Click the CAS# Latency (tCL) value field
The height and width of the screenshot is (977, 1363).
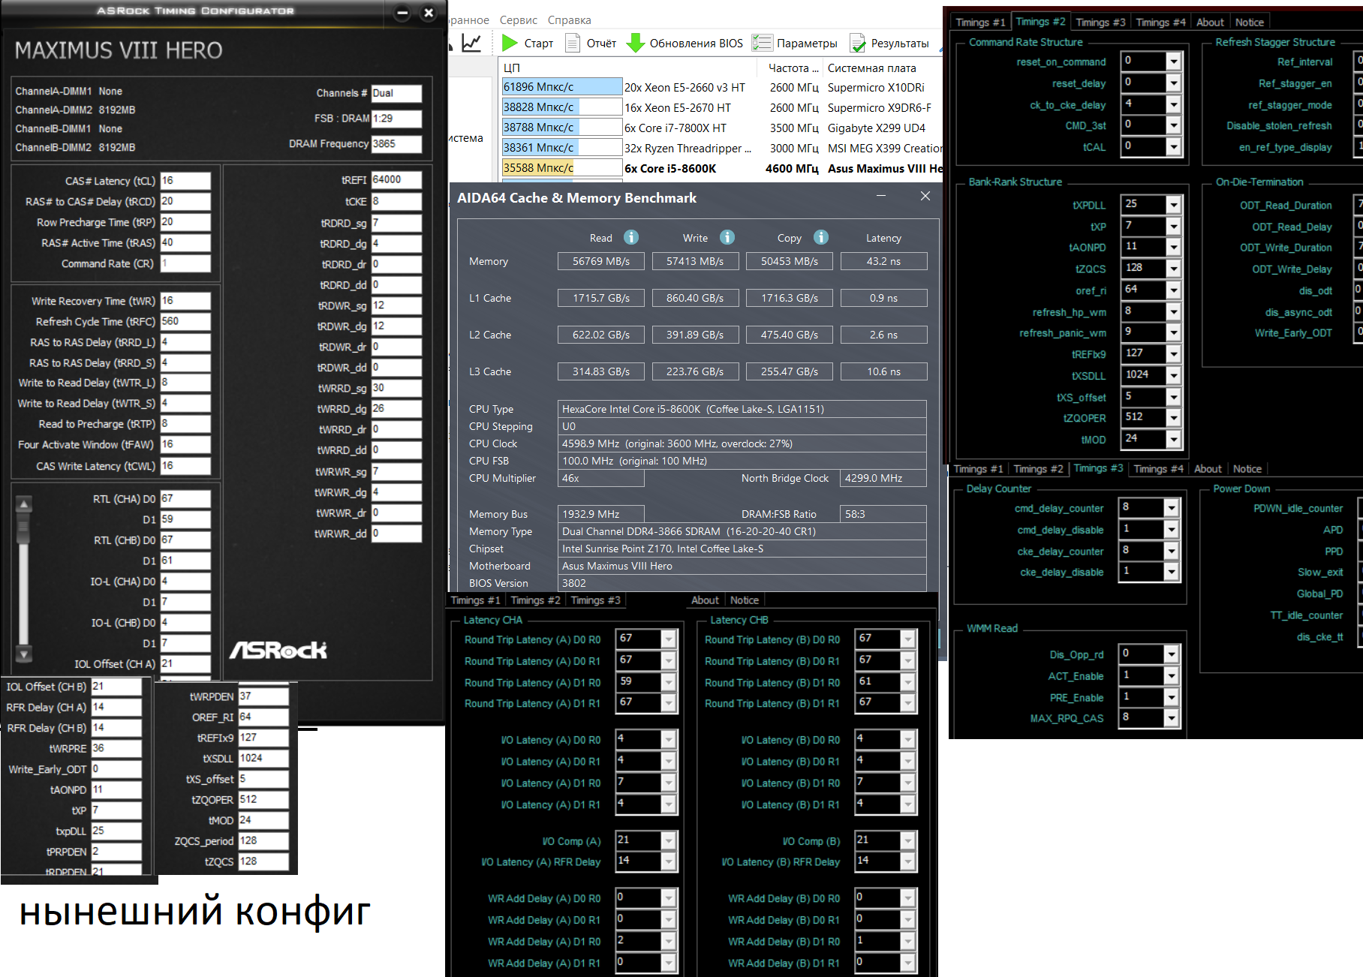pyautogui.click(x=185, y=181)
